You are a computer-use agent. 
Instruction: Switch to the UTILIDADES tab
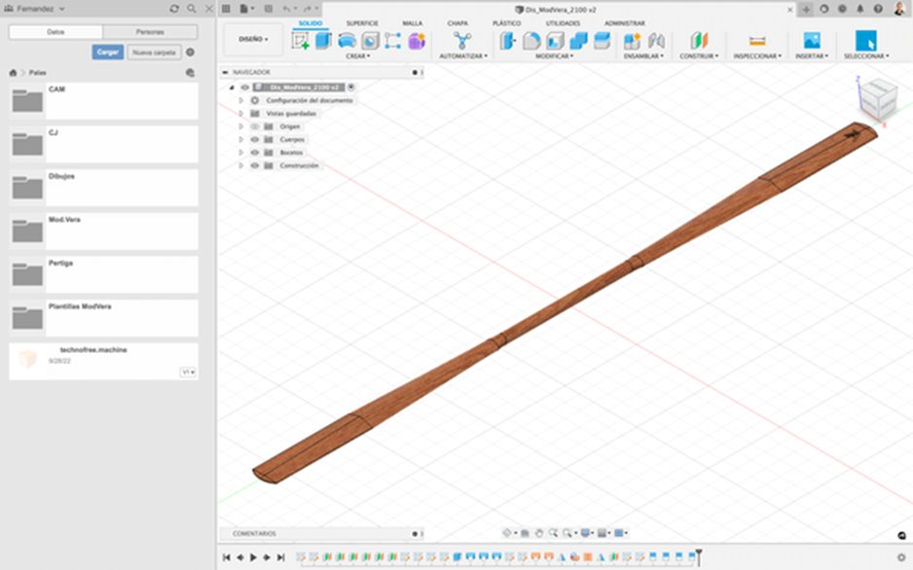(563, 23)
